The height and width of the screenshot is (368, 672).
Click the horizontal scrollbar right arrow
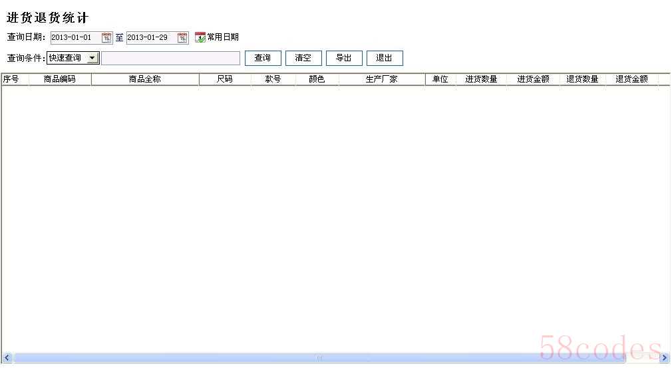pos(663,358)
